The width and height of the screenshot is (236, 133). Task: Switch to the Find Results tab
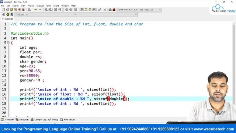point(68,120)
